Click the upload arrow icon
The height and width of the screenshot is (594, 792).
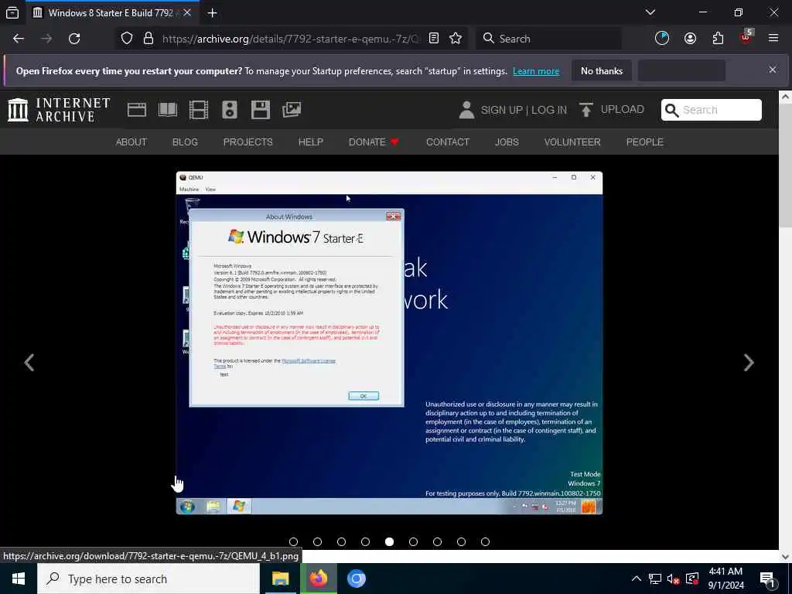tap(586, 110)
